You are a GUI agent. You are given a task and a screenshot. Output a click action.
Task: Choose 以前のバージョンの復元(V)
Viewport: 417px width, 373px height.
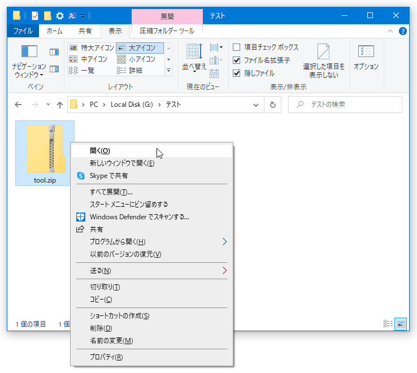click(151, 254)
